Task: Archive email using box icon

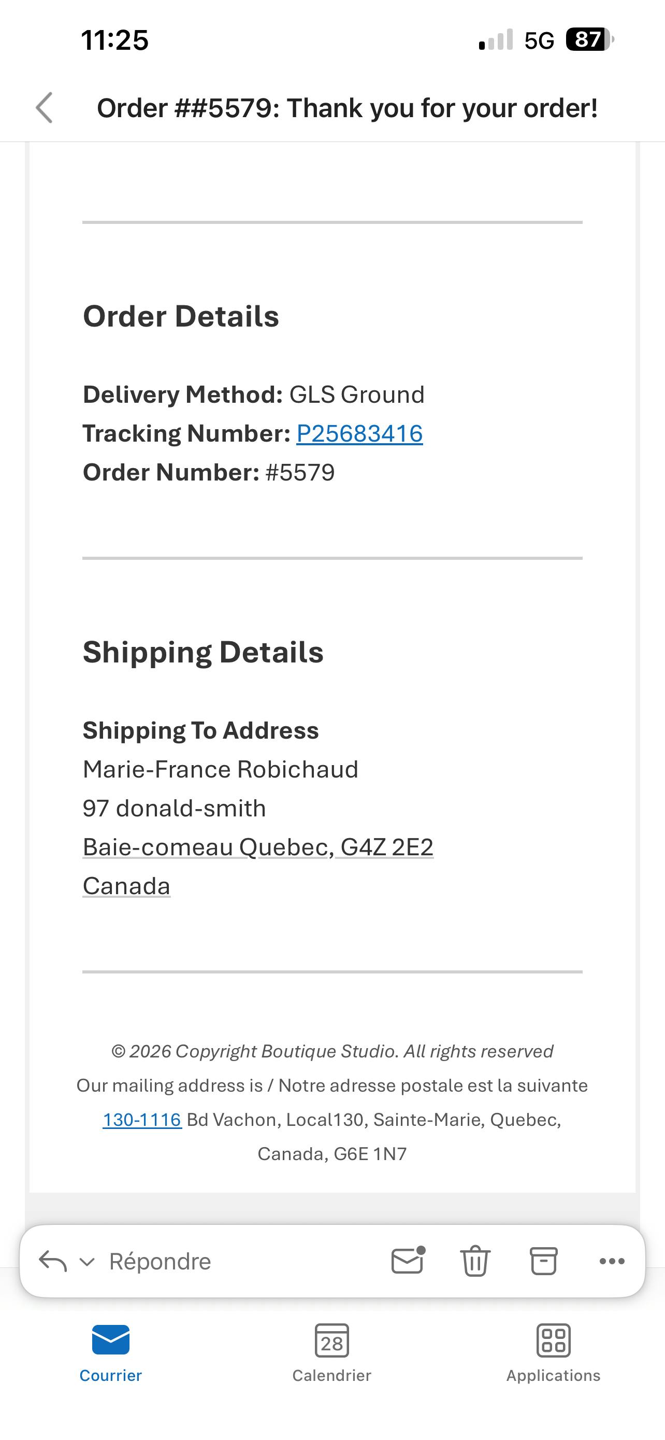Action: pyautogui.click(x=543, y=1261)
